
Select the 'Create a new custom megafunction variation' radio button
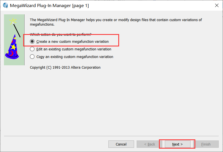pos(32,41)
